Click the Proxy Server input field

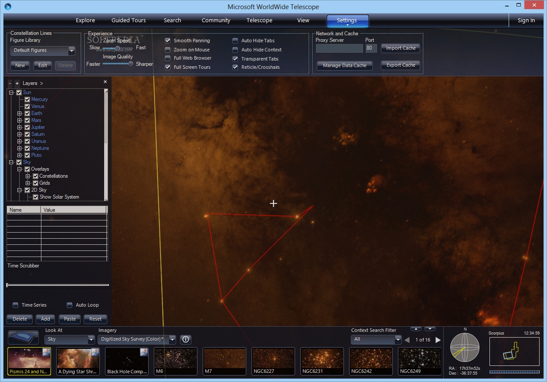(x=340, y=48)
